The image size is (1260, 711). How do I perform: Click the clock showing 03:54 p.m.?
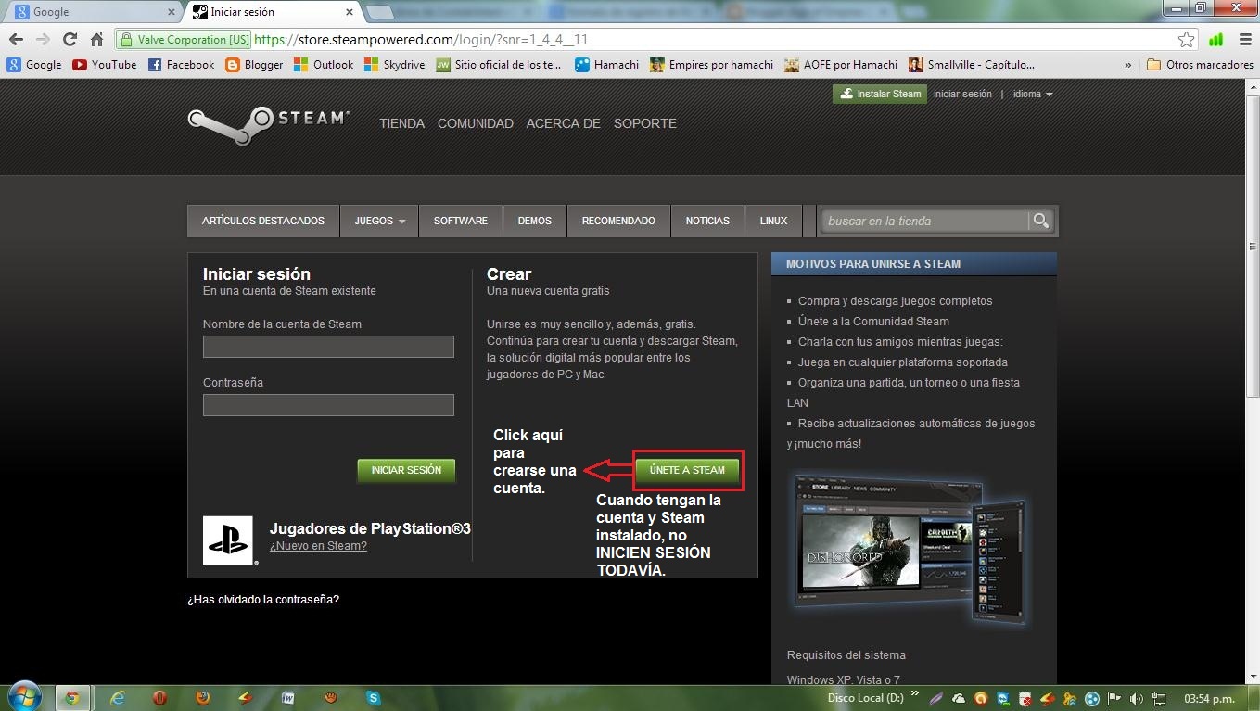(1210, 698)
